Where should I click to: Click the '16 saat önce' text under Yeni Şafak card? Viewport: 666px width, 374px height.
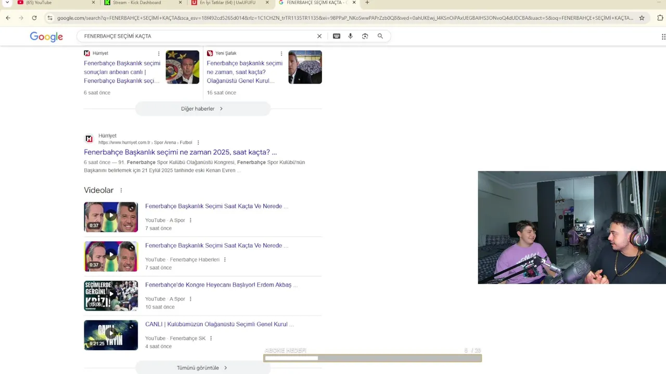[221, 92]
